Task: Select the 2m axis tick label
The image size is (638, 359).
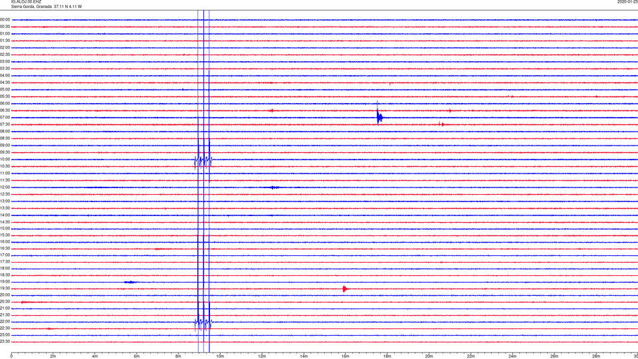Action: click(x=53, y=356)
